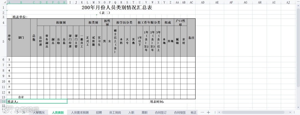
Task: Add a new sheet with plus icon
Action: coord(208,112)
